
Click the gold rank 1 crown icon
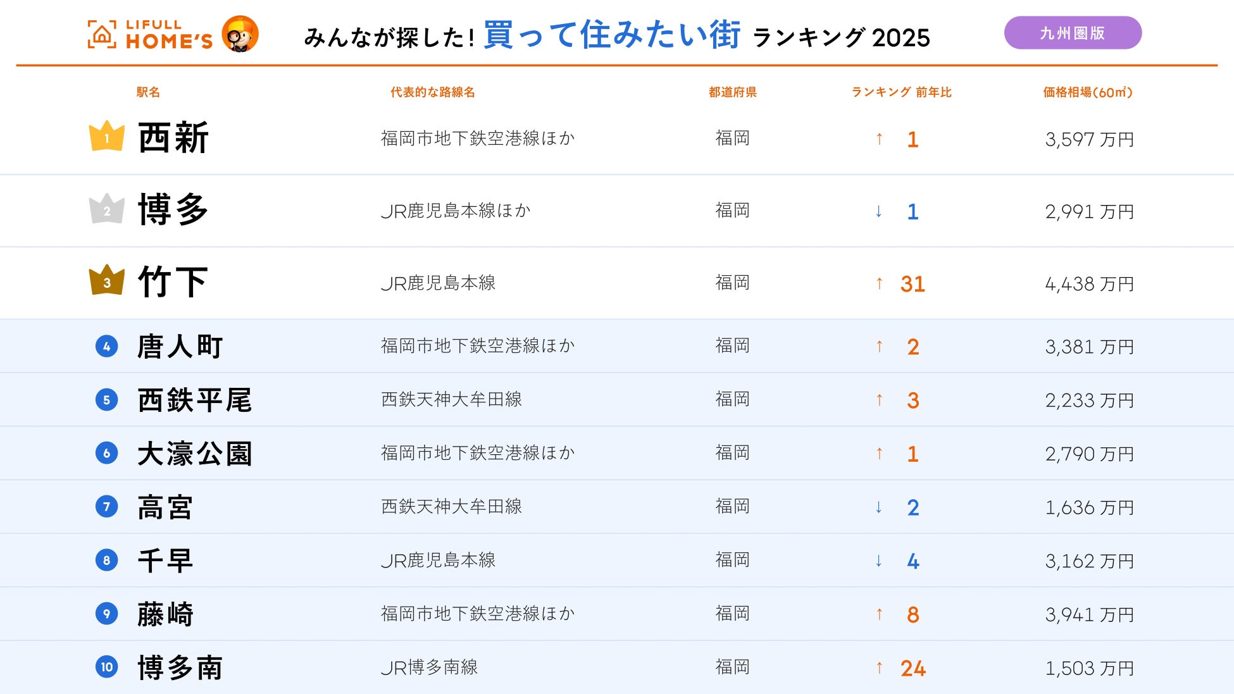[106, 136]
